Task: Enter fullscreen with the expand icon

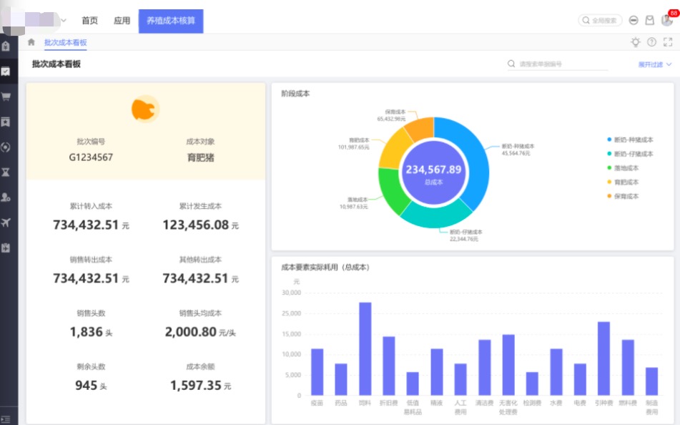Action: 668,42
